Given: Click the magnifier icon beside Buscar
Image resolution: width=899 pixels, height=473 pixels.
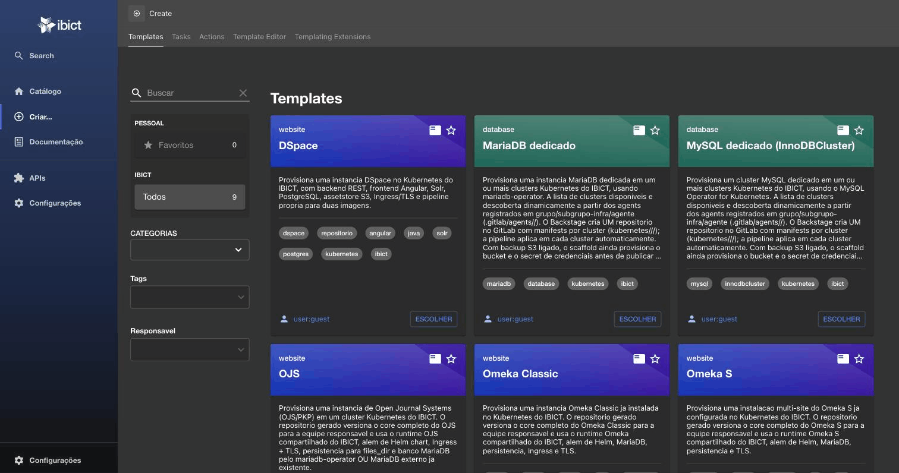Looking at the screenshot, I should (136, 93).
